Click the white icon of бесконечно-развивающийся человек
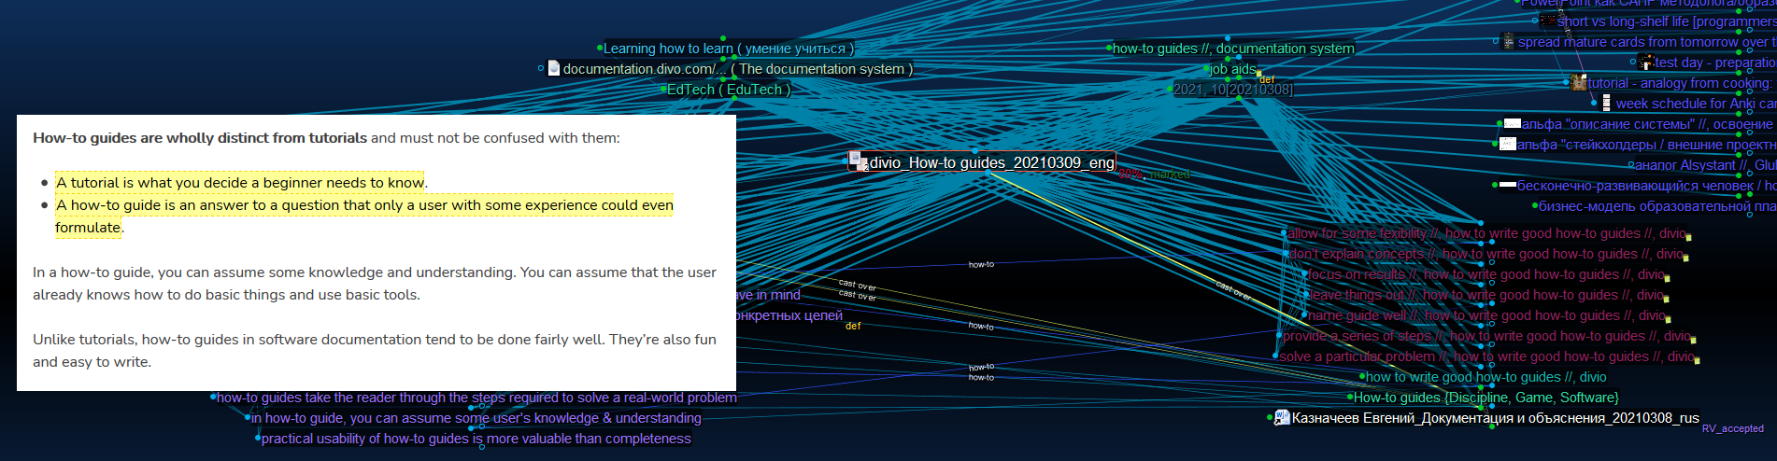This screenshot has width=1777, height=461. pyautogui.click(x=1507, y=185)
